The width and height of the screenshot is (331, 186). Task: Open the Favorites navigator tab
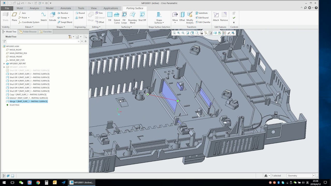coord(46,32)
